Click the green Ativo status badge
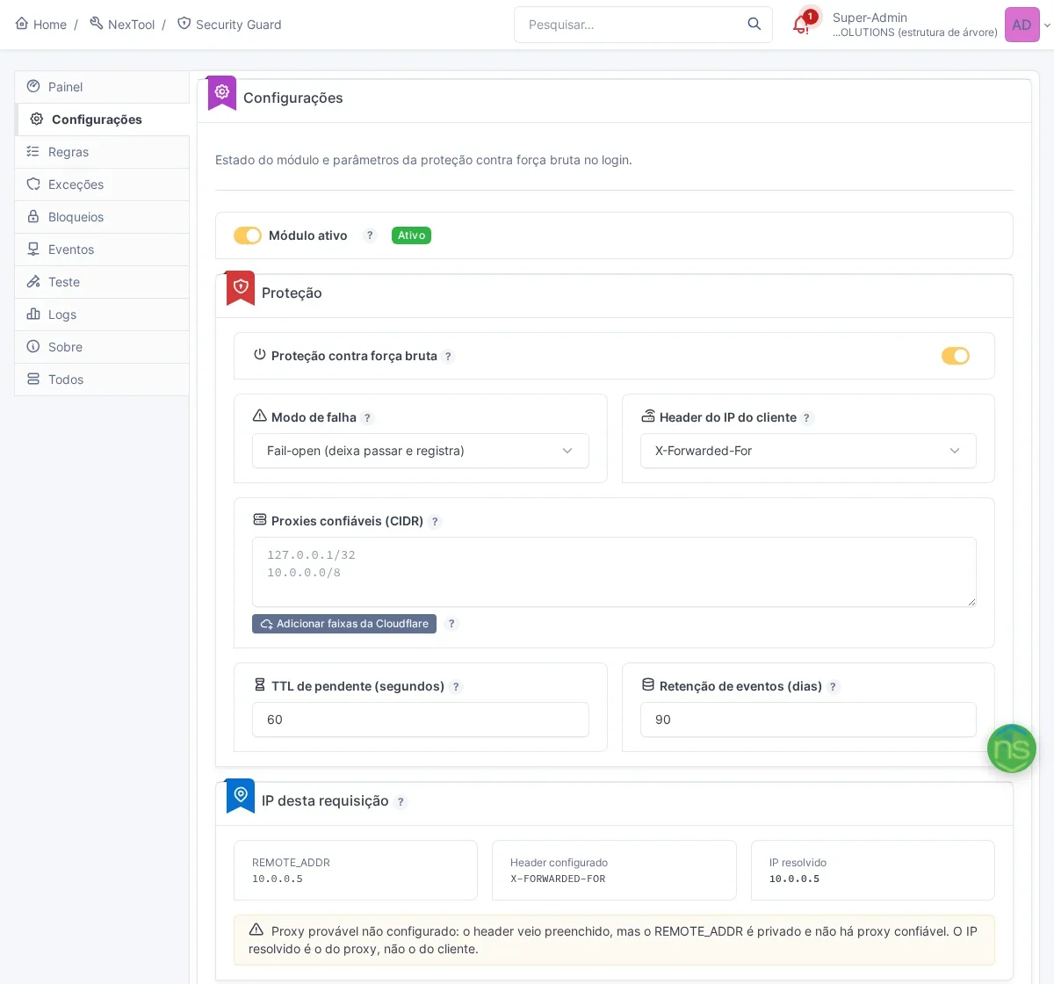The height and width of the screenshot is (984, 1054). click(x=411, y=235)
